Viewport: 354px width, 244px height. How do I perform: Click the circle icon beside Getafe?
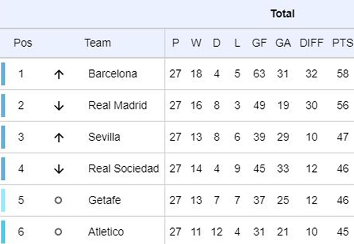tap(59, 200)
